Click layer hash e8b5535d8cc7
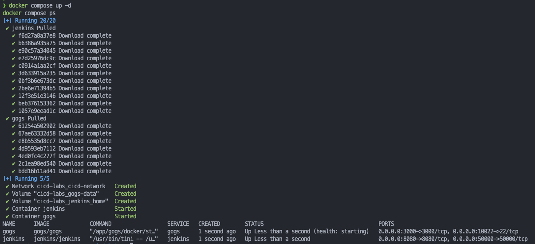The image size is (535, 244). click(x=37, y=141)
